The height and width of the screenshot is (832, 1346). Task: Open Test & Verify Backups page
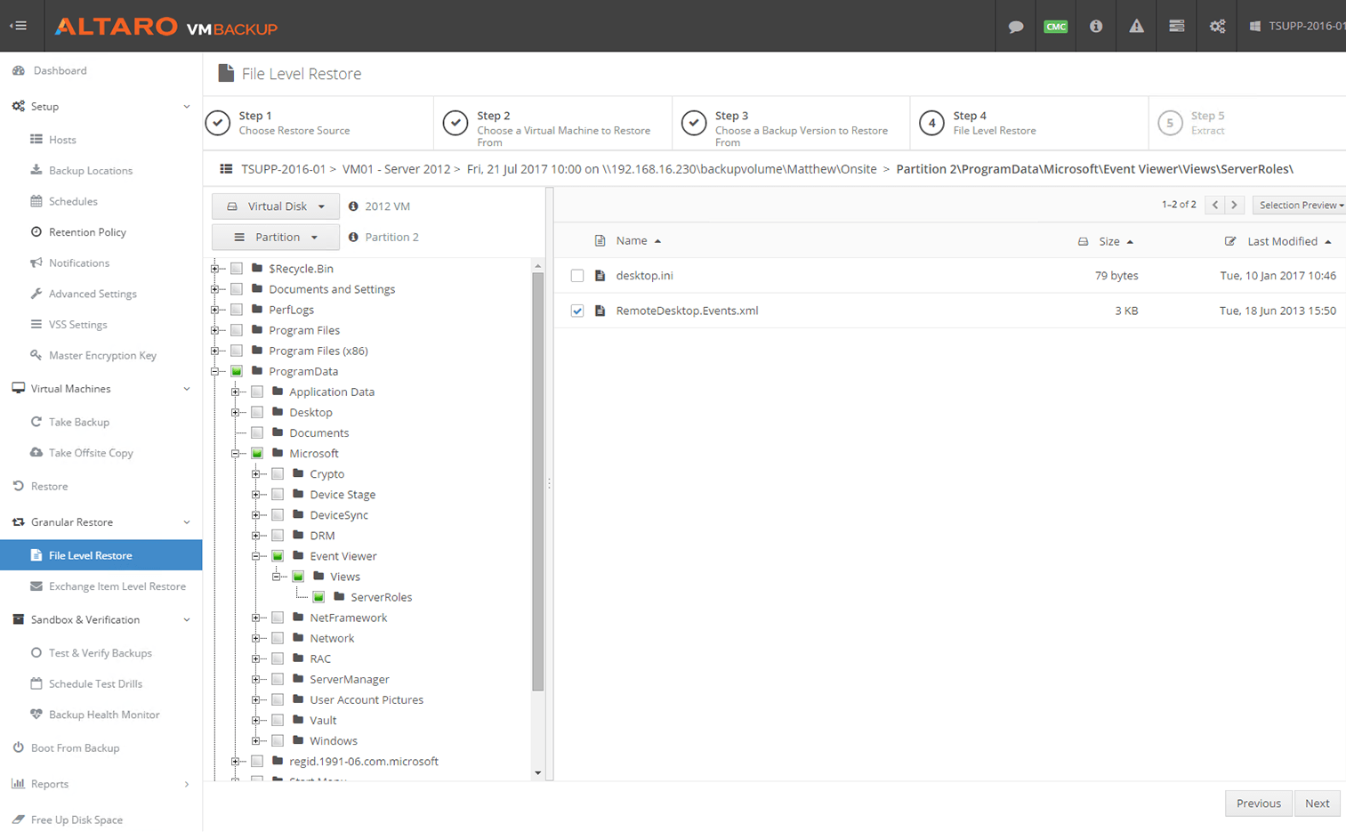(101, 652)
